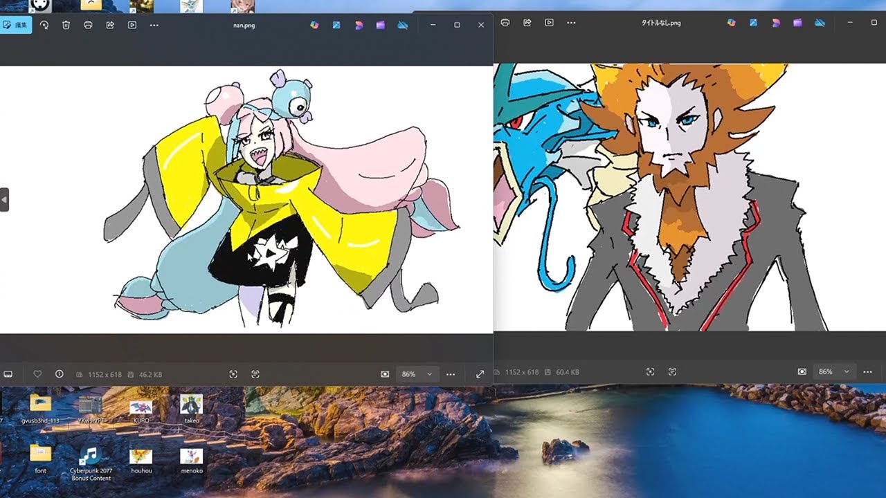Select Cyberpunk 2077 Bonus Content shortcut

(90, 463)
